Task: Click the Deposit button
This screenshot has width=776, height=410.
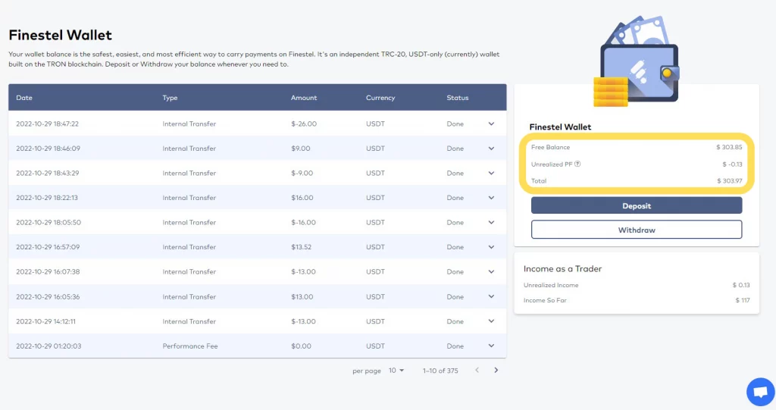Action: point(637,205)
